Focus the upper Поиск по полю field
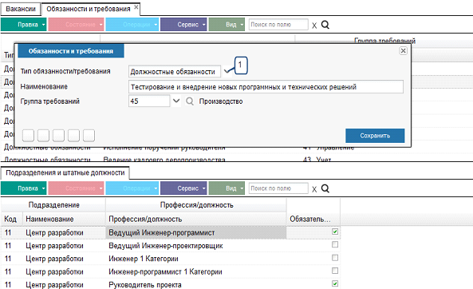 click(x=278, y=25)
